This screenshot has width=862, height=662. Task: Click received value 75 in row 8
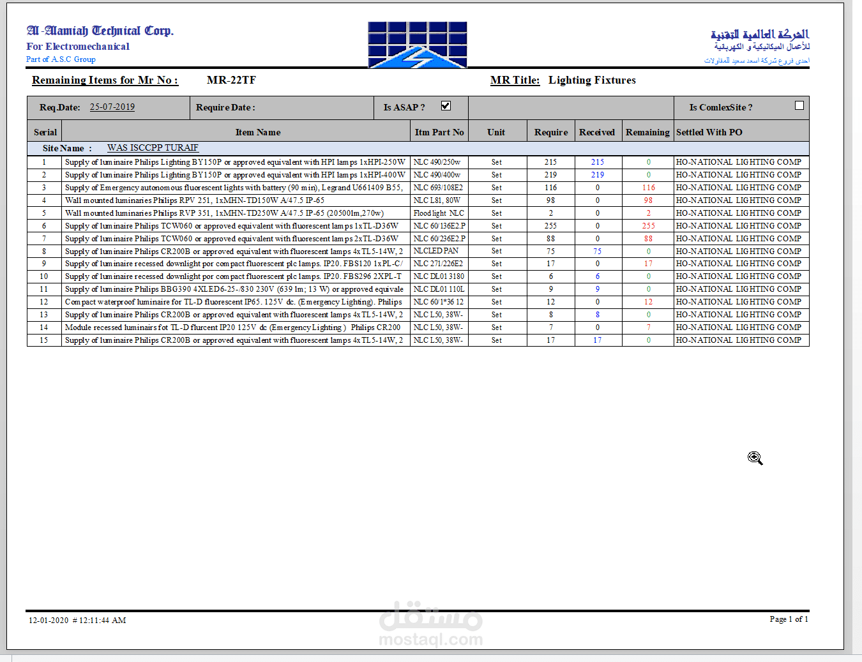coord(597,252)
